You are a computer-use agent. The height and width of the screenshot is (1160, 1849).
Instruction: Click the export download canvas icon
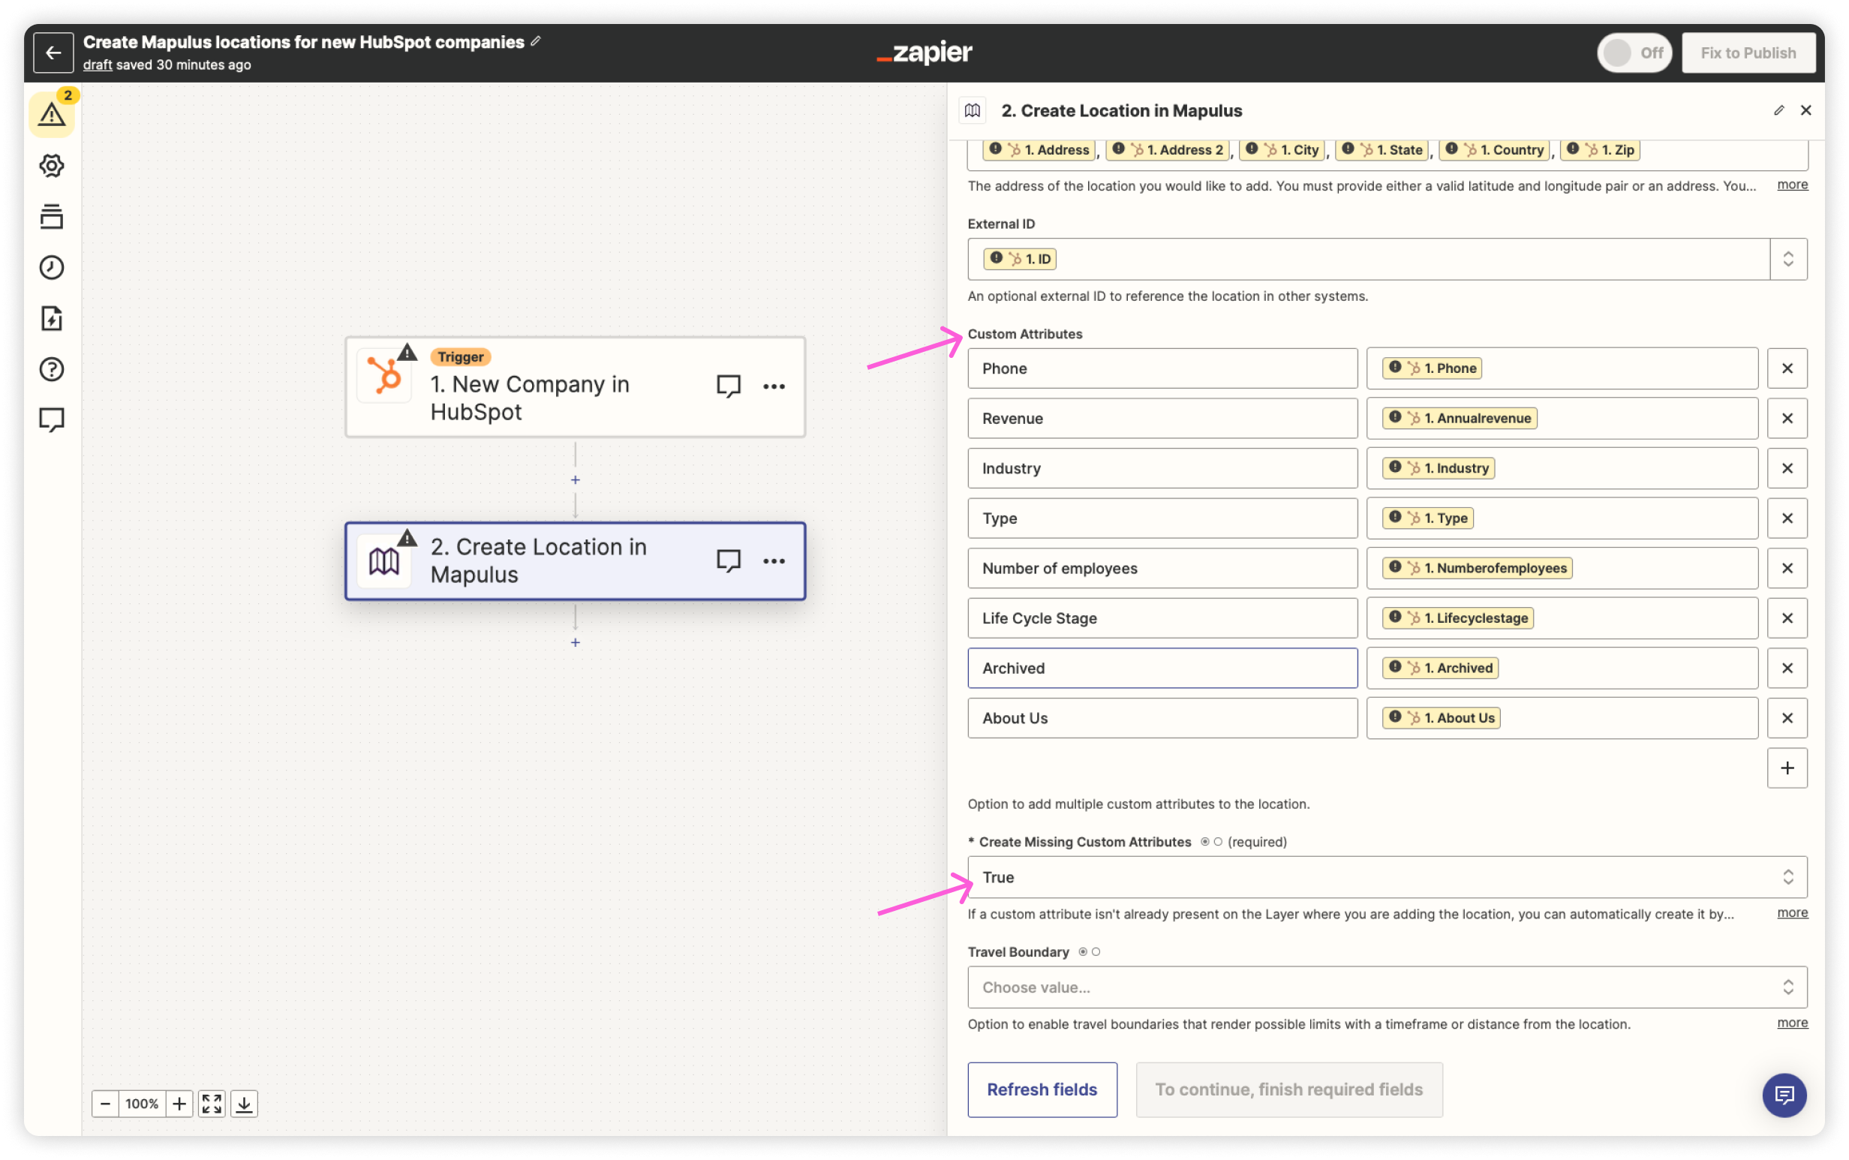pyautogui.click(x=244, y=1103)
